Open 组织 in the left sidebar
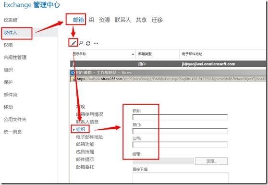 8,70
